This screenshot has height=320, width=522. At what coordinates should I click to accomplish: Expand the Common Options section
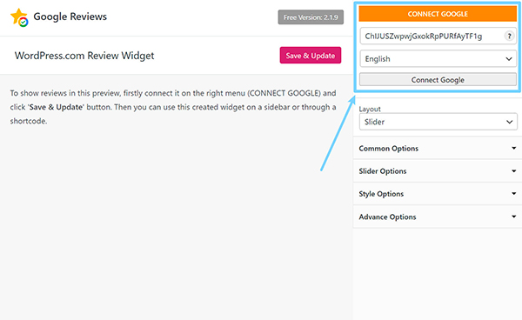point(438,148)
